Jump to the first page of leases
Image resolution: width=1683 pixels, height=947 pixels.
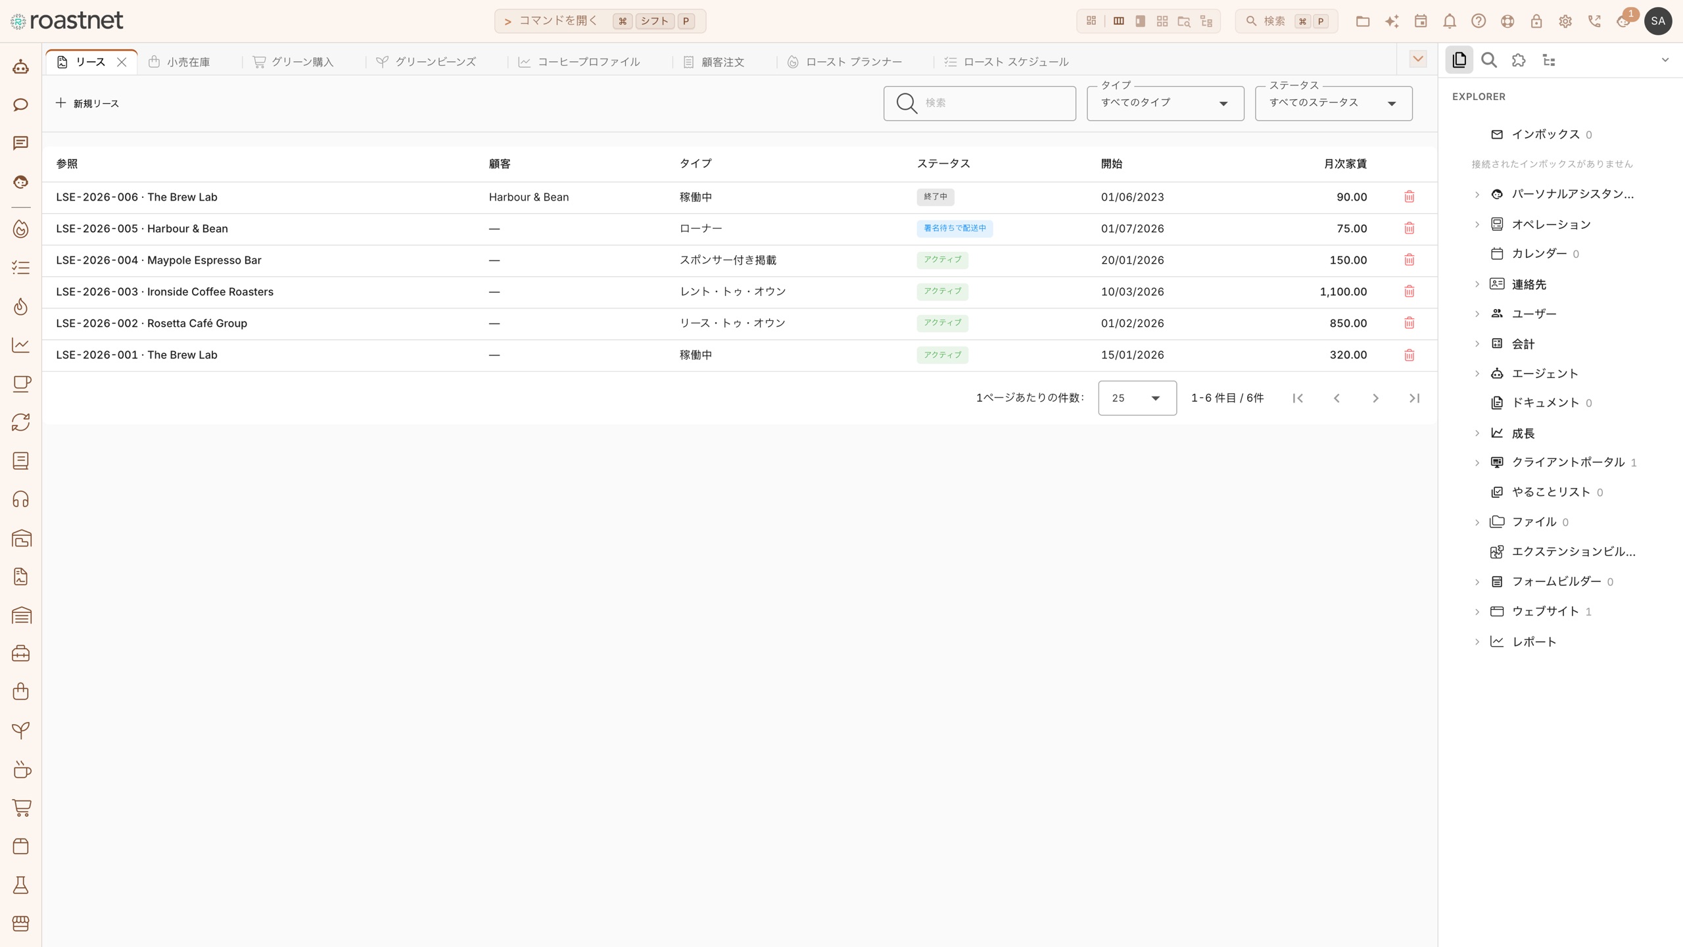[1298, 398]
